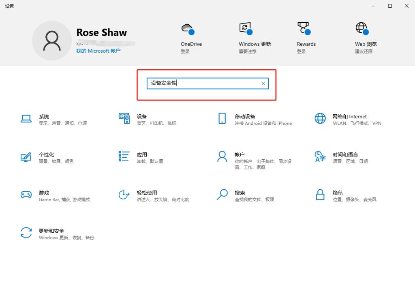The image size is (415, 302).
Task: Click the 设备 (Devices) keyboard icon
Action: 124,118
